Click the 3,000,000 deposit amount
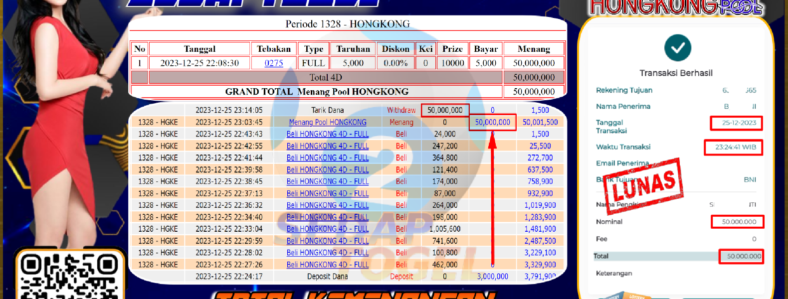 tap(493, 277)
